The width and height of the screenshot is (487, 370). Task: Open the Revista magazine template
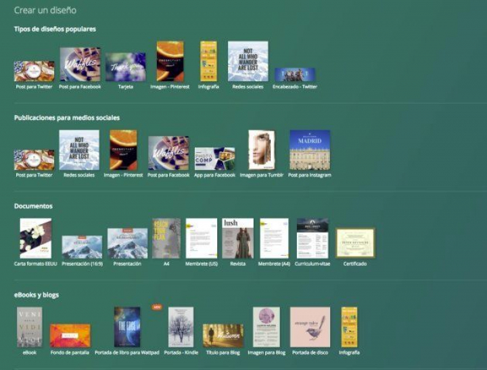(x=238, y=238)
